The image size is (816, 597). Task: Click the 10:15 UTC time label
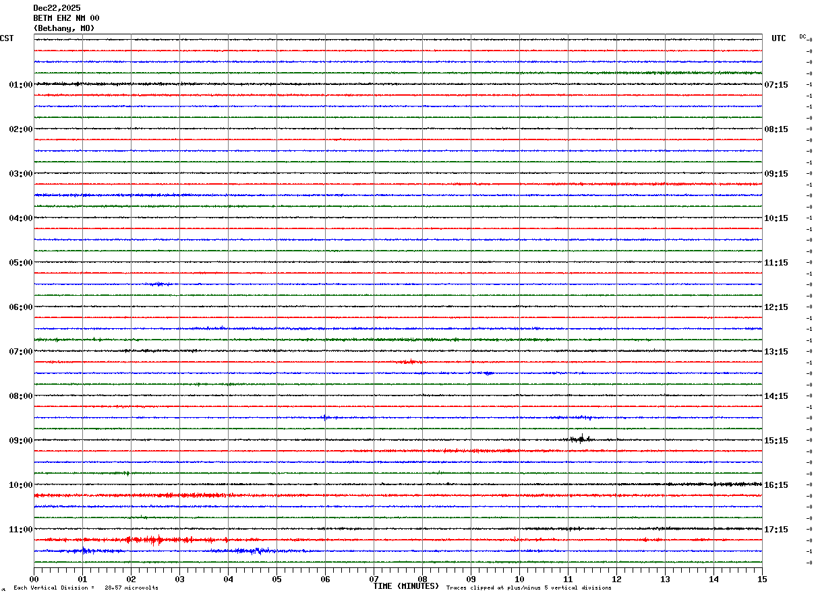(776, 218)
